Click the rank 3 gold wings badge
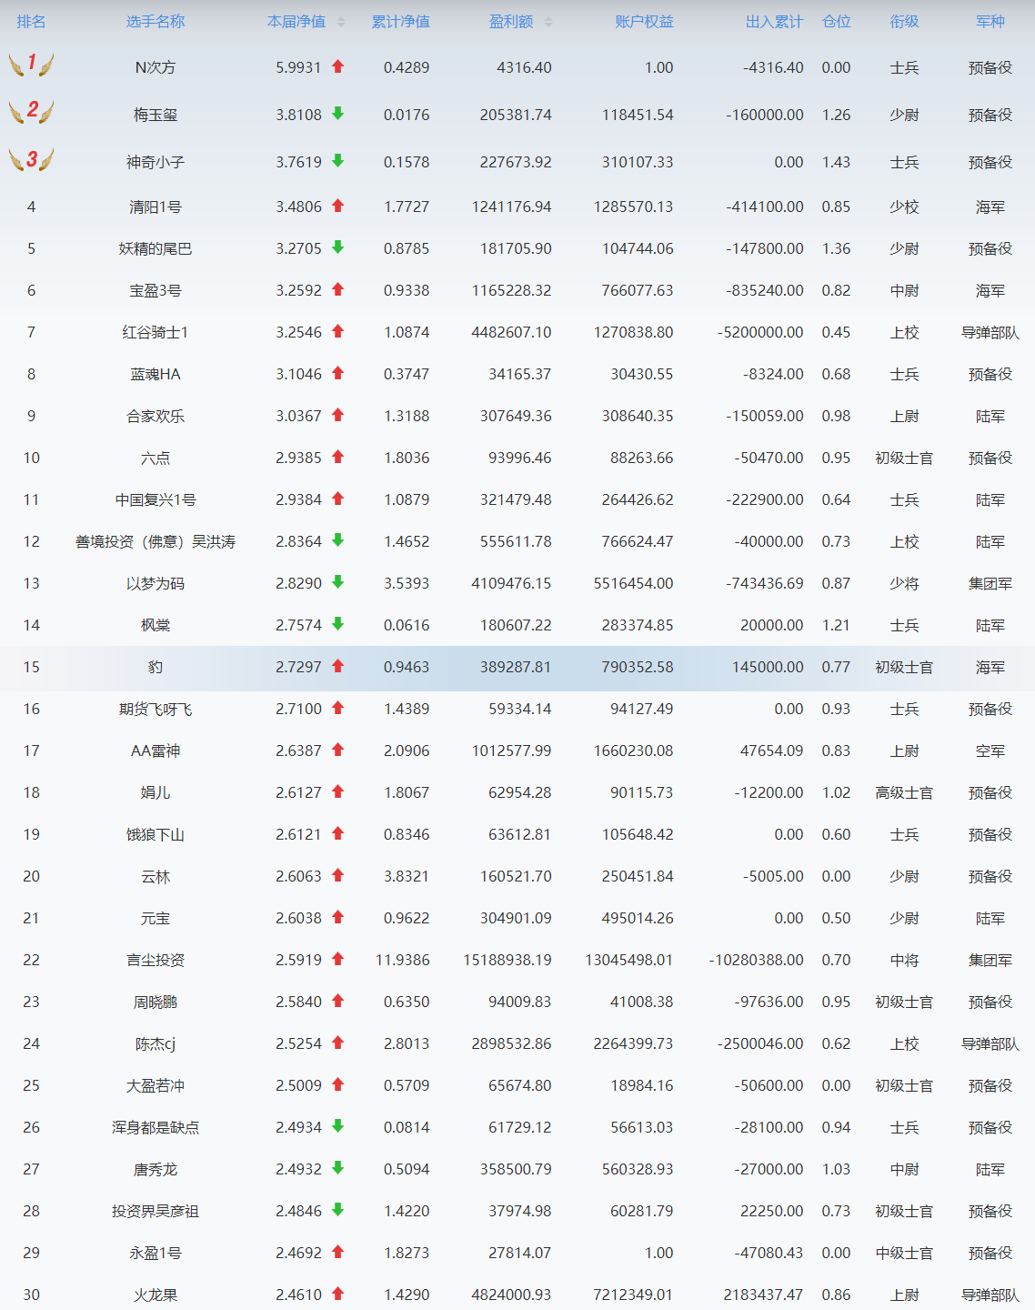Image resolution: width=1035 pixels, height=1310 pixels. [31, 159]
